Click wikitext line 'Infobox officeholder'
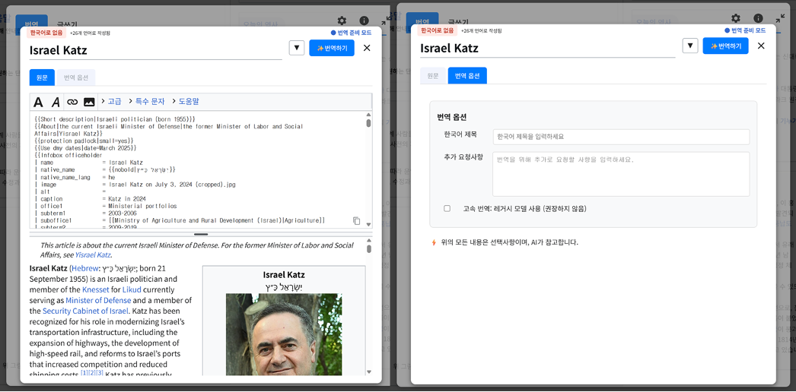Image resolution: width=796 pixels, height=392 pixels. pos(68,155)
